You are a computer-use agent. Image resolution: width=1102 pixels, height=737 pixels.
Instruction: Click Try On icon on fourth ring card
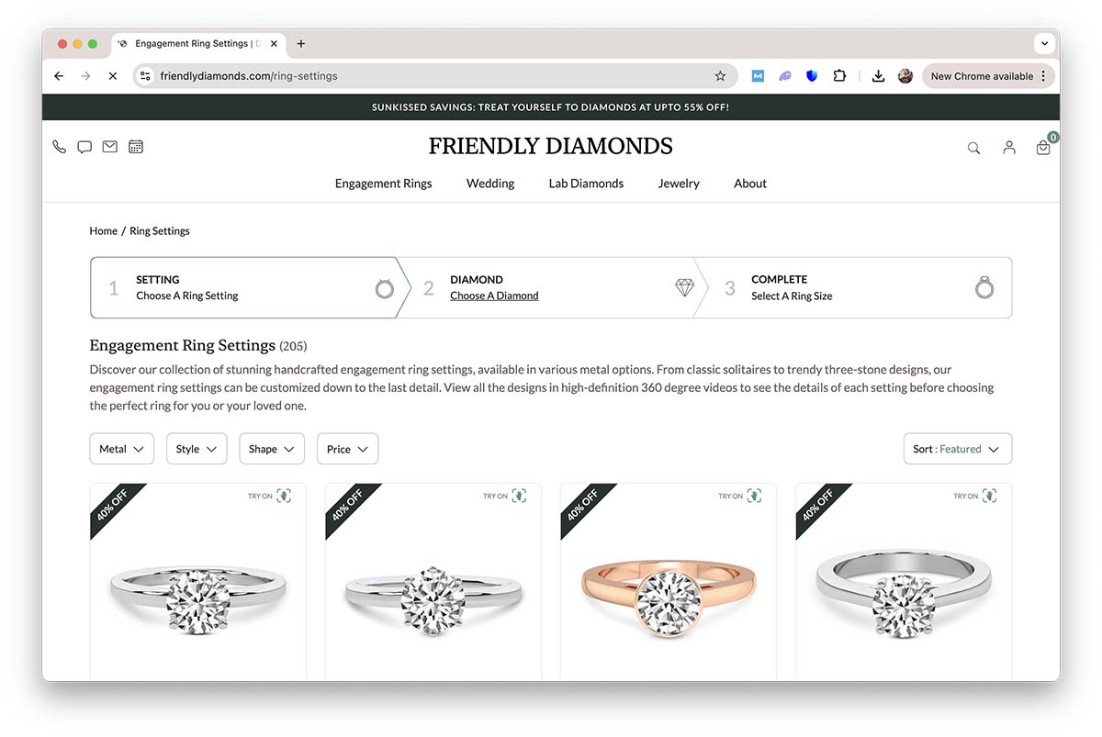tap(989, 496)
